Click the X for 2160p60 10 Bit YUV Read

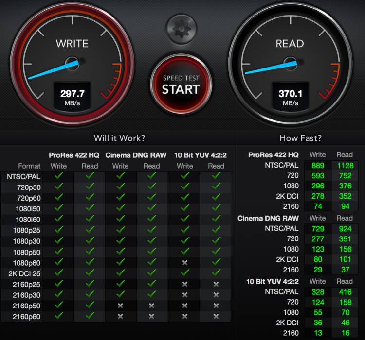click(216, 316)
